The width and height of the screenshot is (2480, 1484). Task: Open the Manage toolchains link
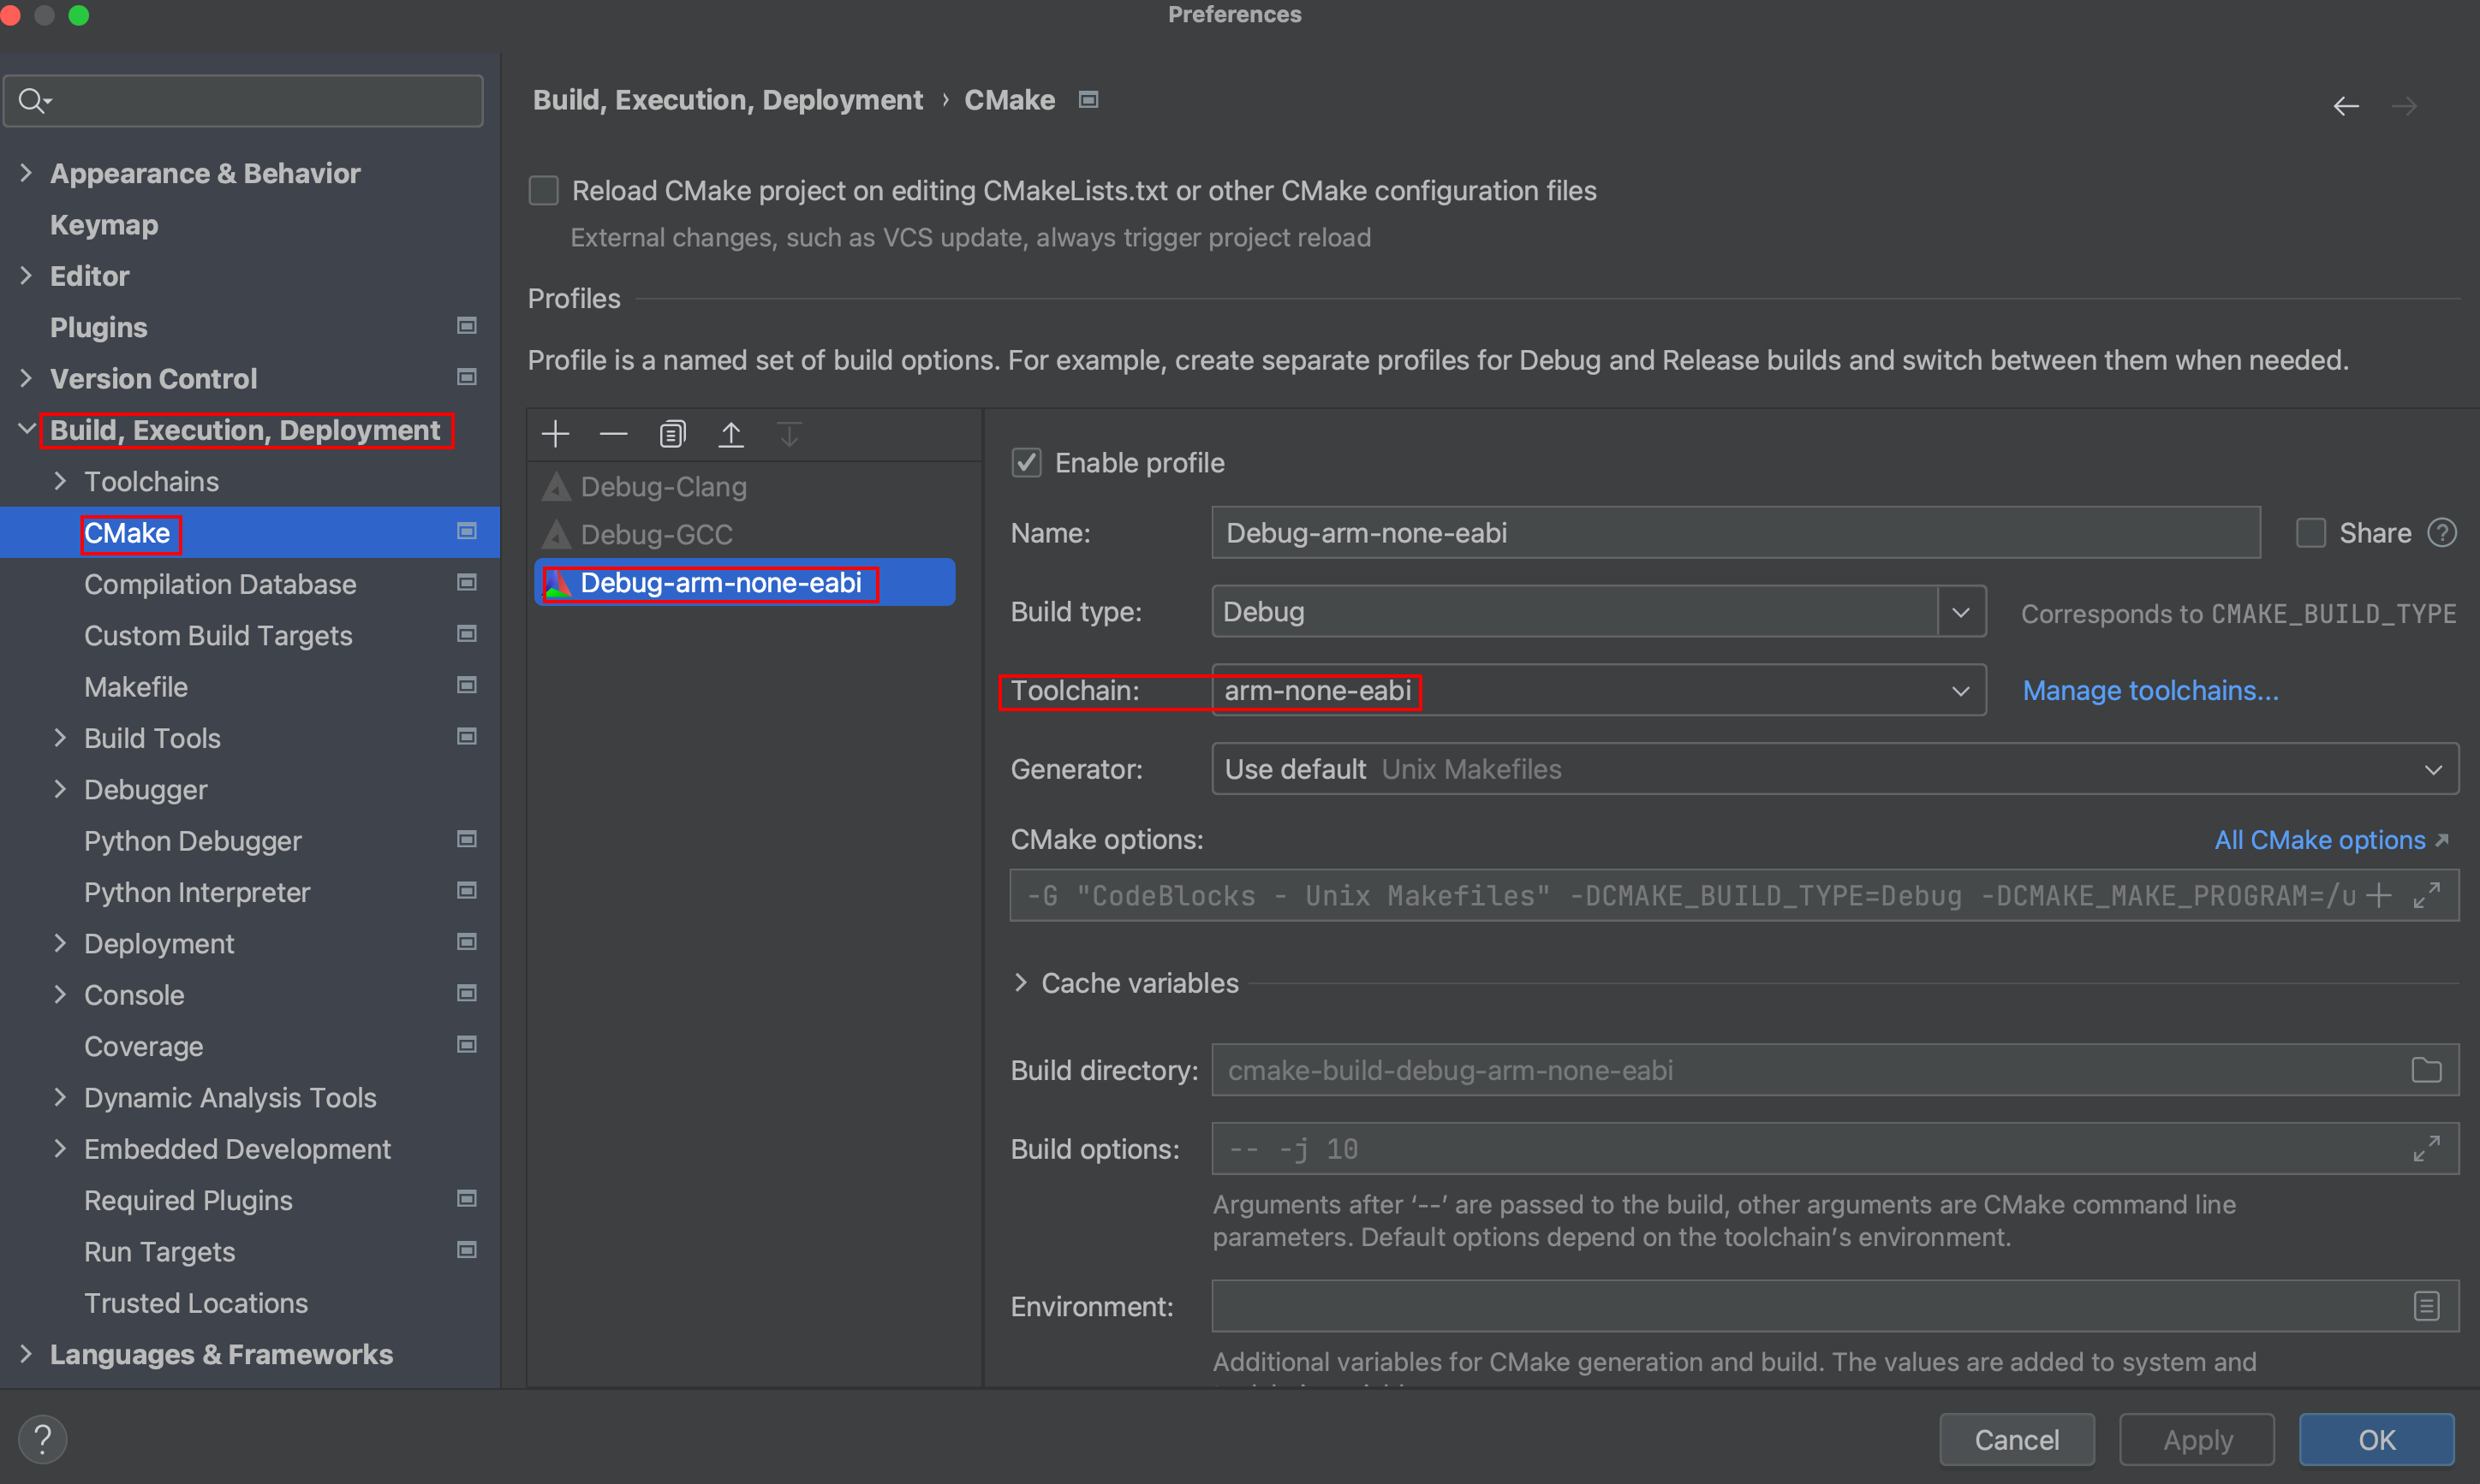point(2149,691)
